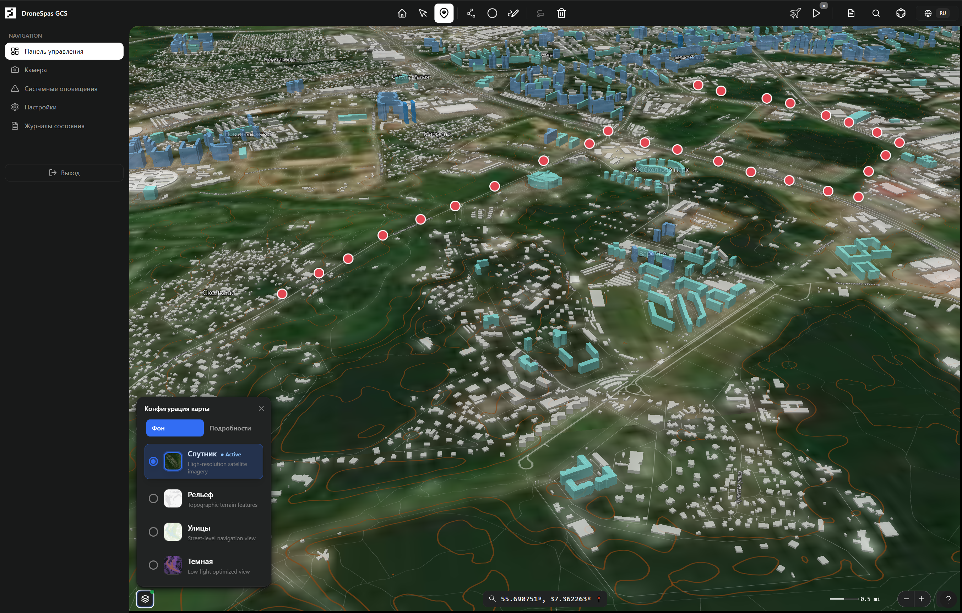Click the Home icon in top toolbar
Screen dimensions: 962x613
pyautogui.click(x=402, y=13)
